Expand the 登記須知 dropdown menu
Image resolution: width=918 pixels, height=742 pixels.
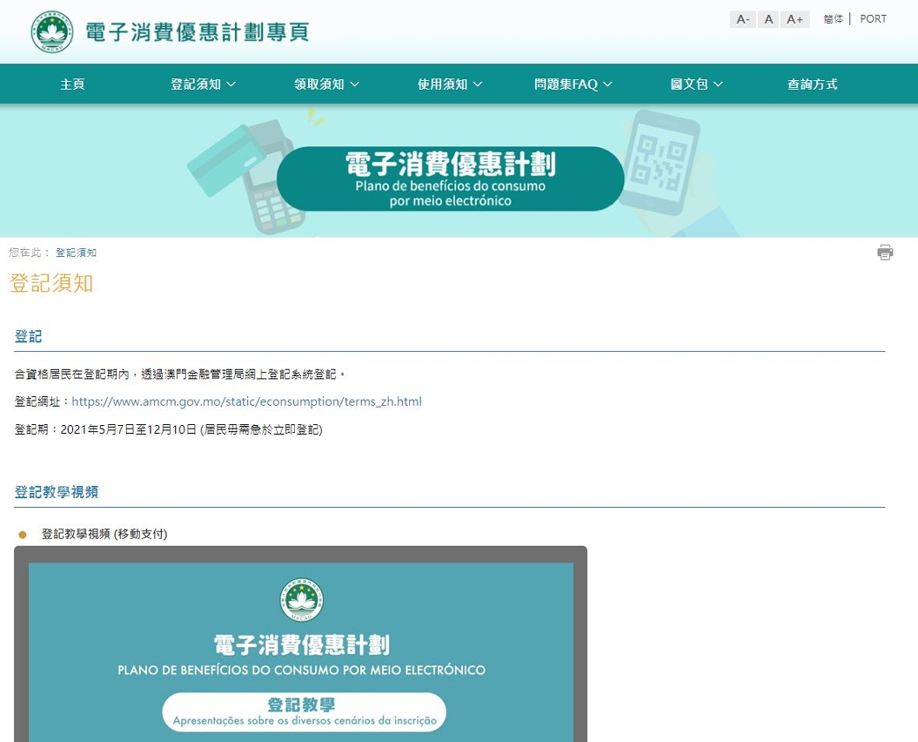tap(203, 84)
